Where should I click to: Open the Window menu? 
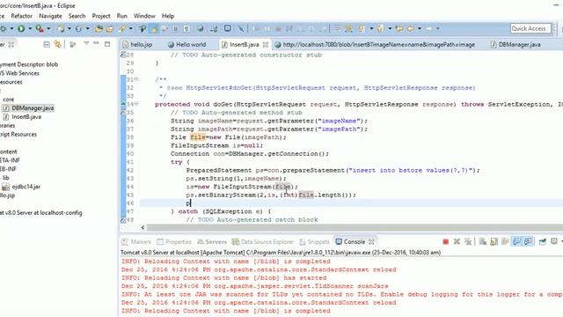coord(144,16)
